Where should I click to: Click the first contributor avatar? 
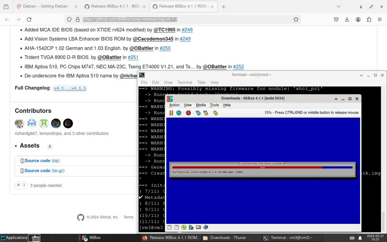tap(20, 123)
